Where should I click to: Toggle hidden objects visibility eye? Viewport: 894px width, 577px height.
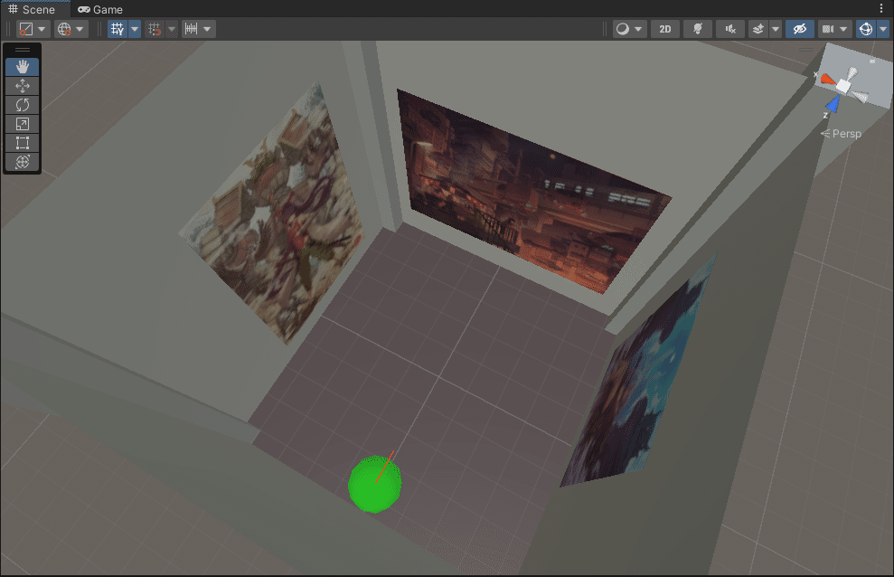(x=800, y=29)
